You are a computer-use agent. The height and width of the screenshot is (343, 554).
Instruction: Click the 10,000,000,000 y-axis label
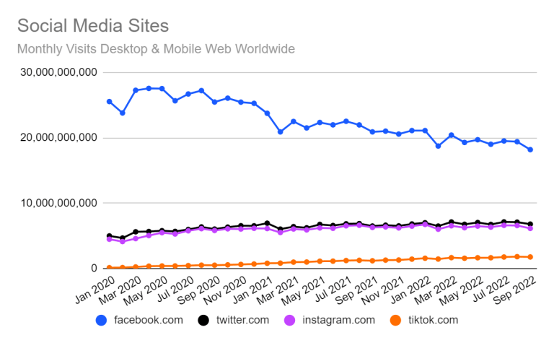coord(58,203)
